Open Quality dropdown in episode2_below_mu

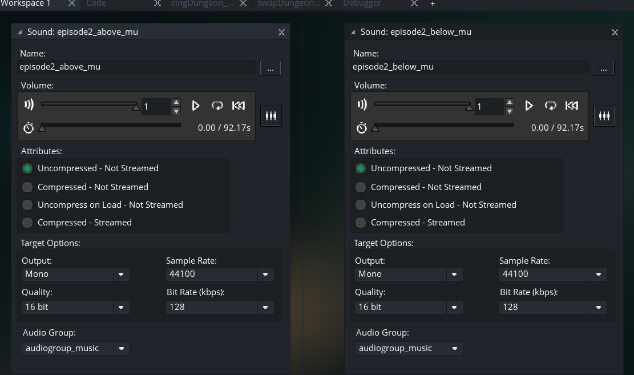pyautogui.click(x=454, y=308)
